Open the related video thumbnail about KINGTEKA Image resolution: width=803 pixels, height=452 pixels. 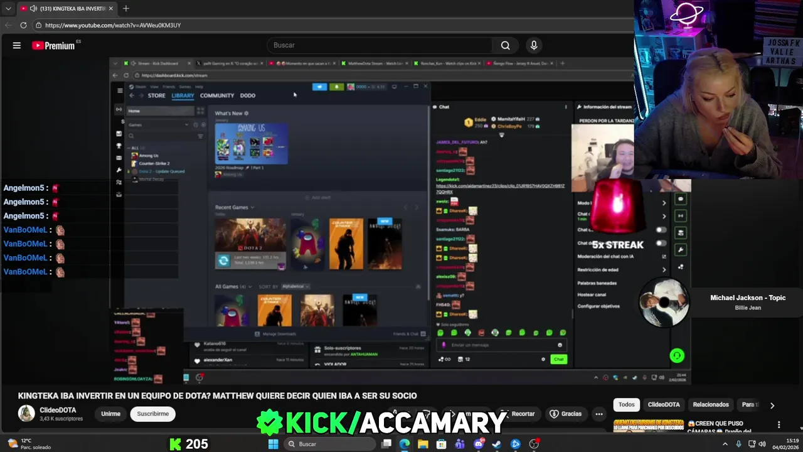point(648,426)
